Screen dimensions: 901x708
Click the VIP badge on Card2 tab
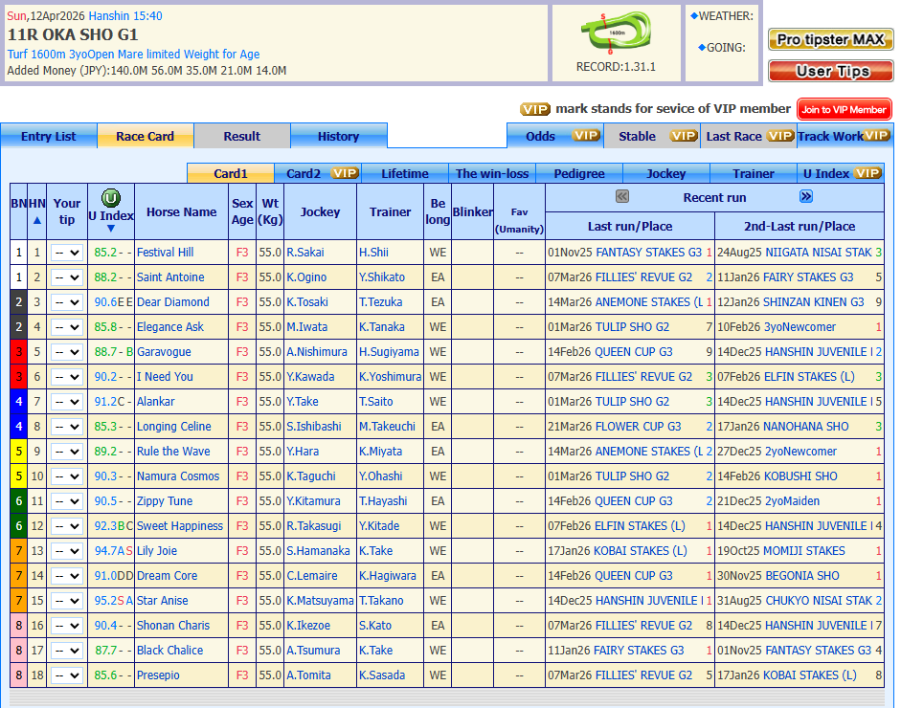[345, 173]
